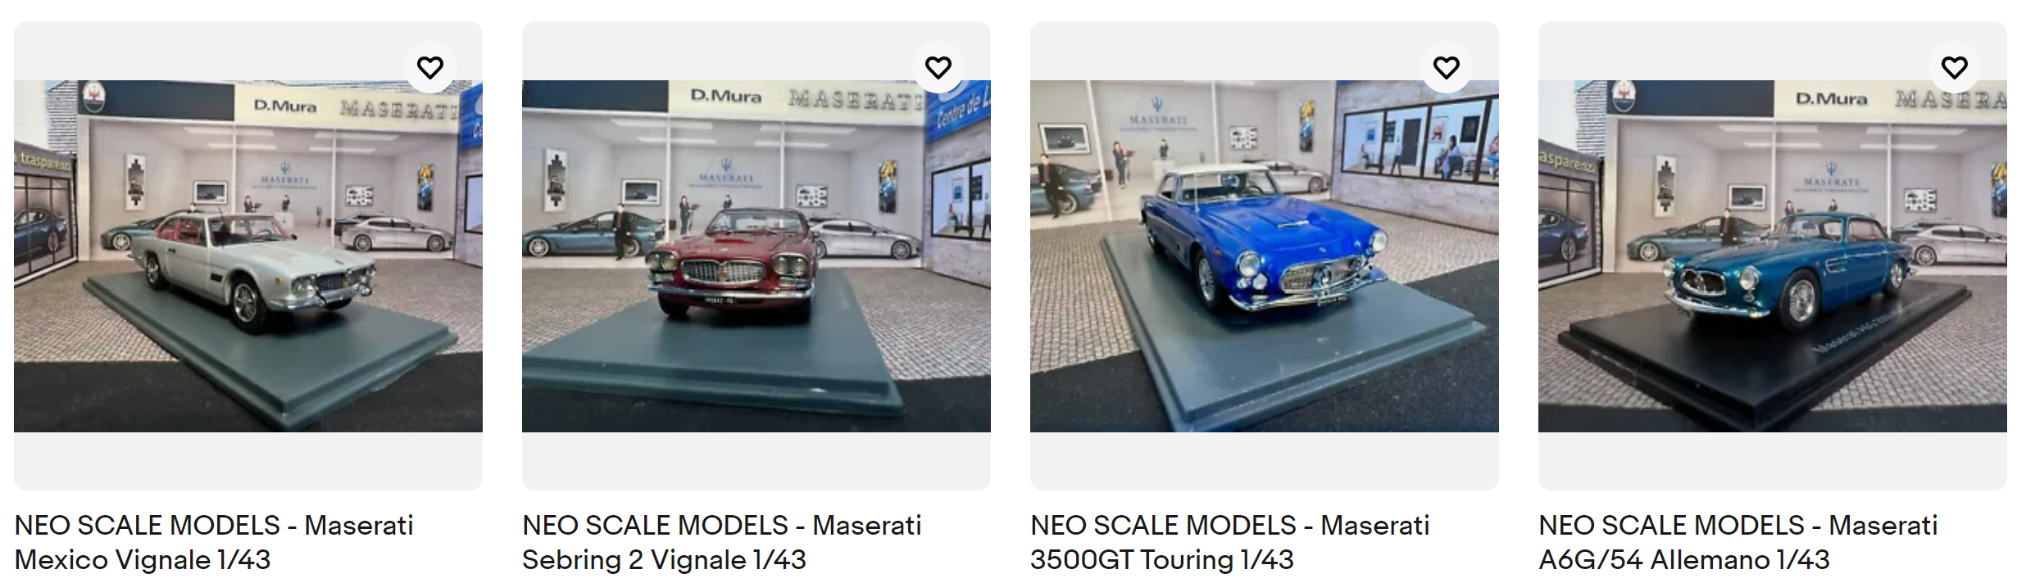Favorite the Maserati Sebring 2 Vignale listing
This screenshot has height=583, width=2026.
coord(938,67)
